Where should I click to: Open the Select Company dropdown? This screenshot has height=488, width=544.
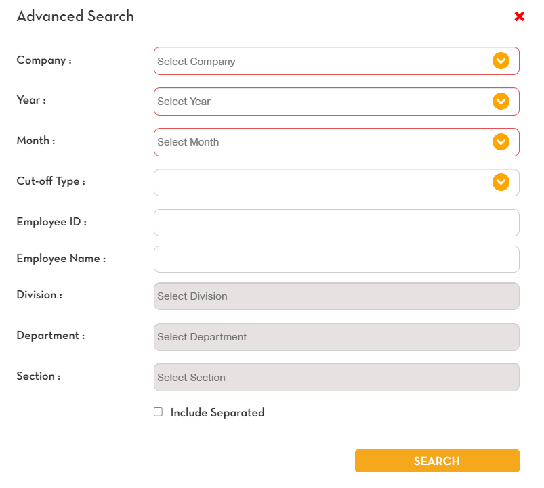point(336,61)
